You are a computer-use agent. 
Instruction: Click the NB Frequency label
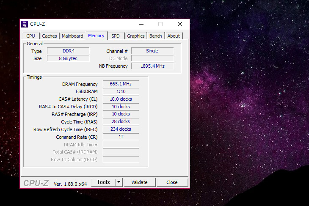[113, 66]
